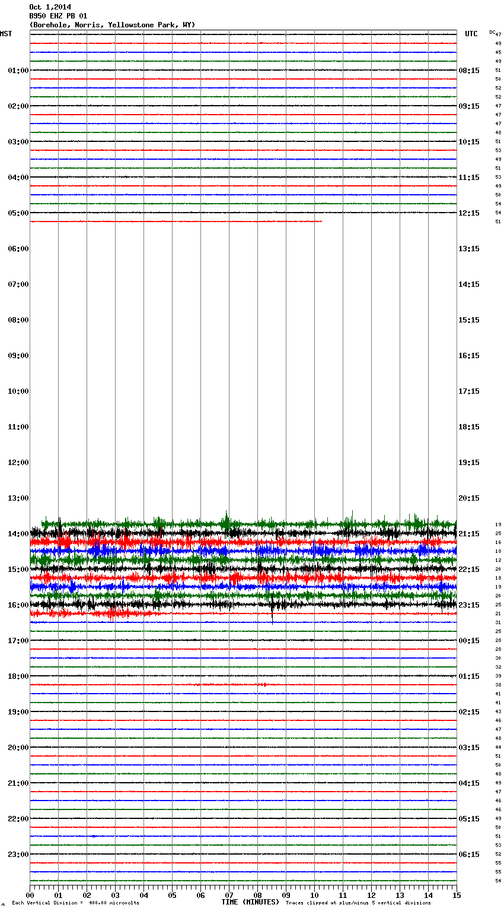This screenshot has height=911, width=504.
Task: Click the MST timezone label
Action: [6, 34]
